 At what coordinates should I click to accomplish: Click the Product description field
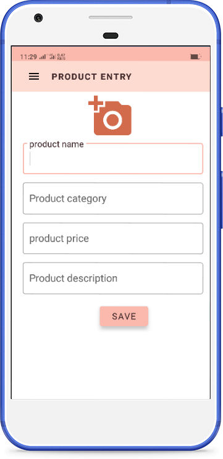pos(113,278)
